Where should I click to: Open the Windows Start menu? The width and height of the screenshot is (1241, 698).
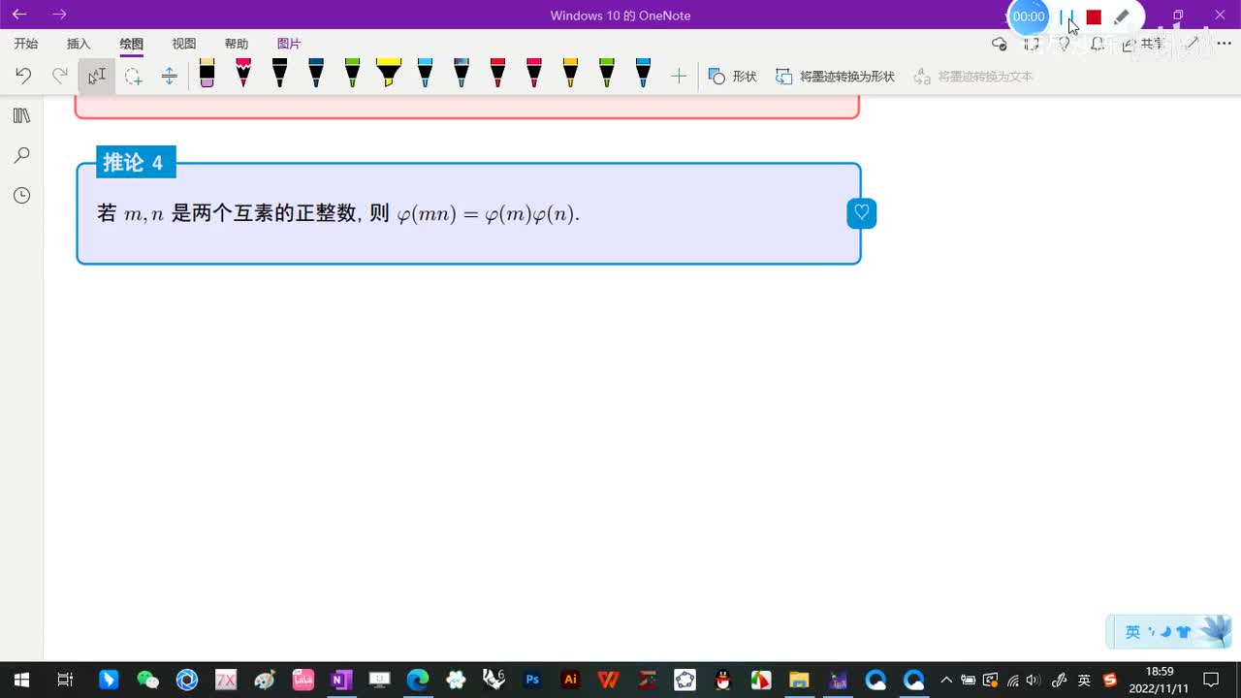click(21, 680)
